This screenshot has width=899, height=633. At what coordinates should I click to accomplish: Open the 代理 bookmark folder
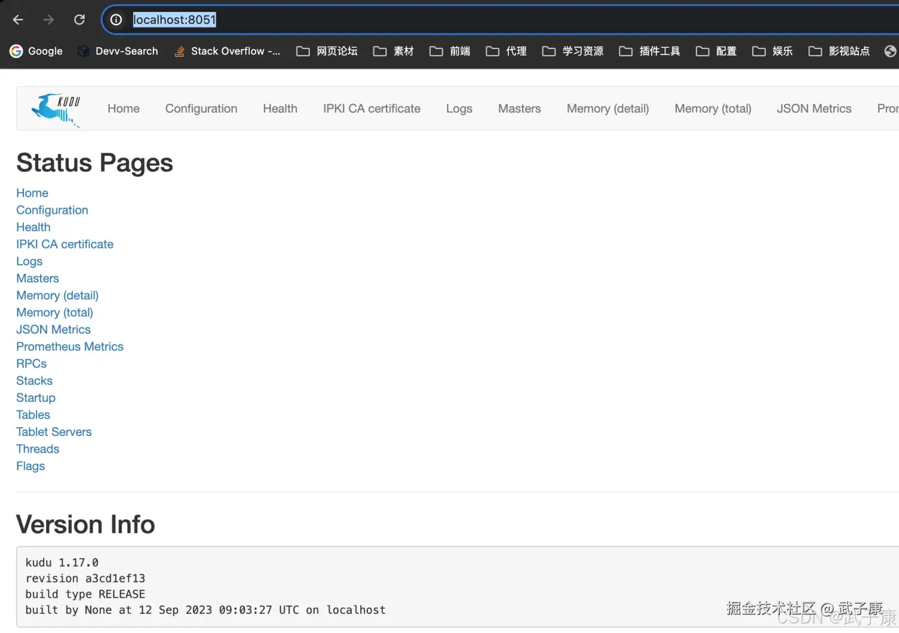click(506, 51)
